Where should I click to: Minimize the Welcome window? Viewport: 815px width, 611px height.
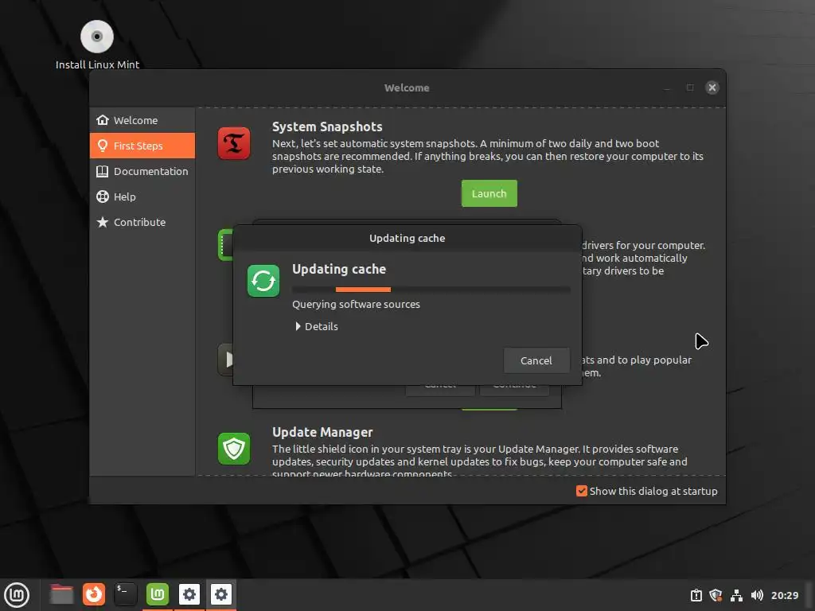pyautogui.click(x=667, y=88)
